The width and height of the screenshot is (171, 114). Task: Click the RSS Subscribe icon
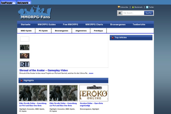tap(119, 7)
